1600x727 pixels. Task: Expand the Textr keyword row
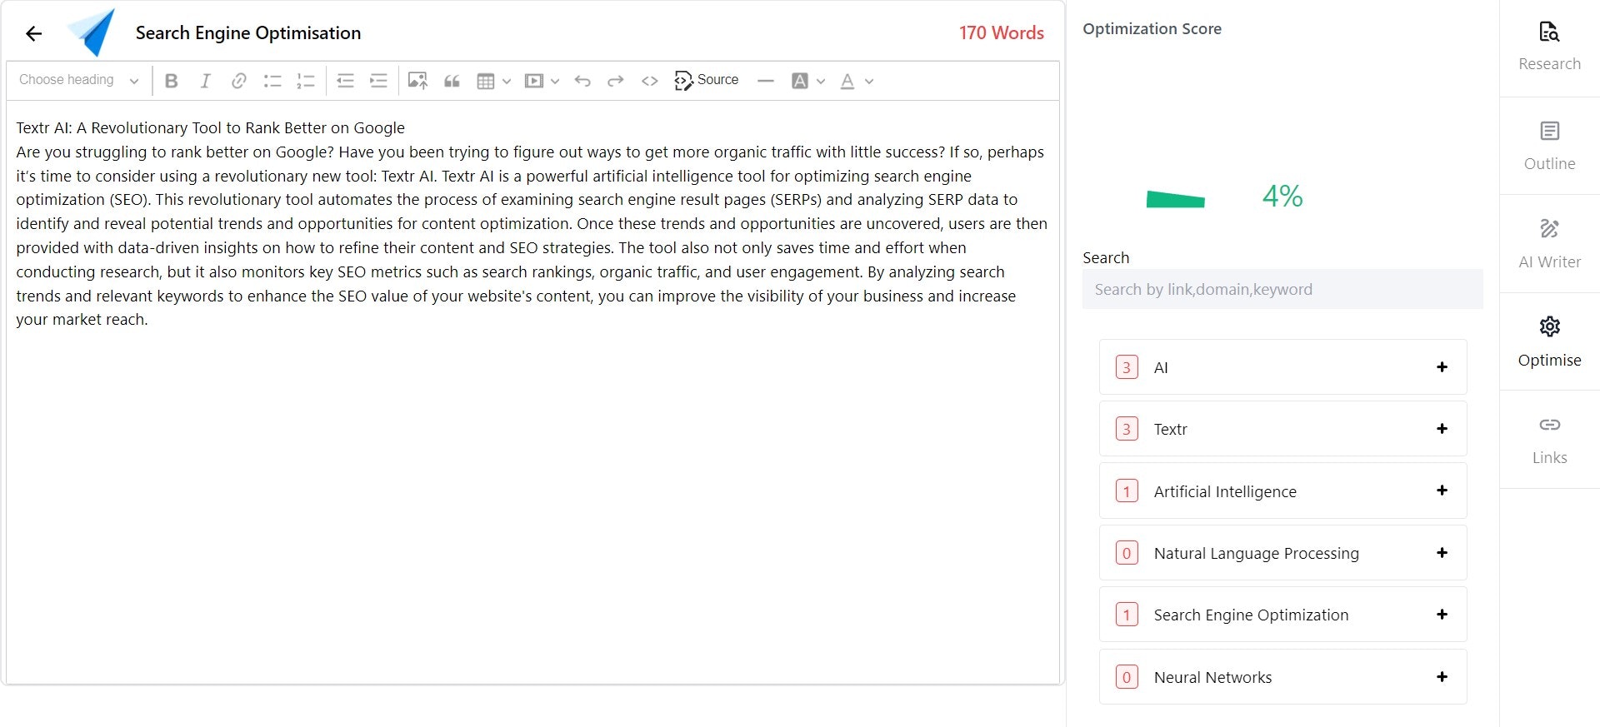[1442, 429]
